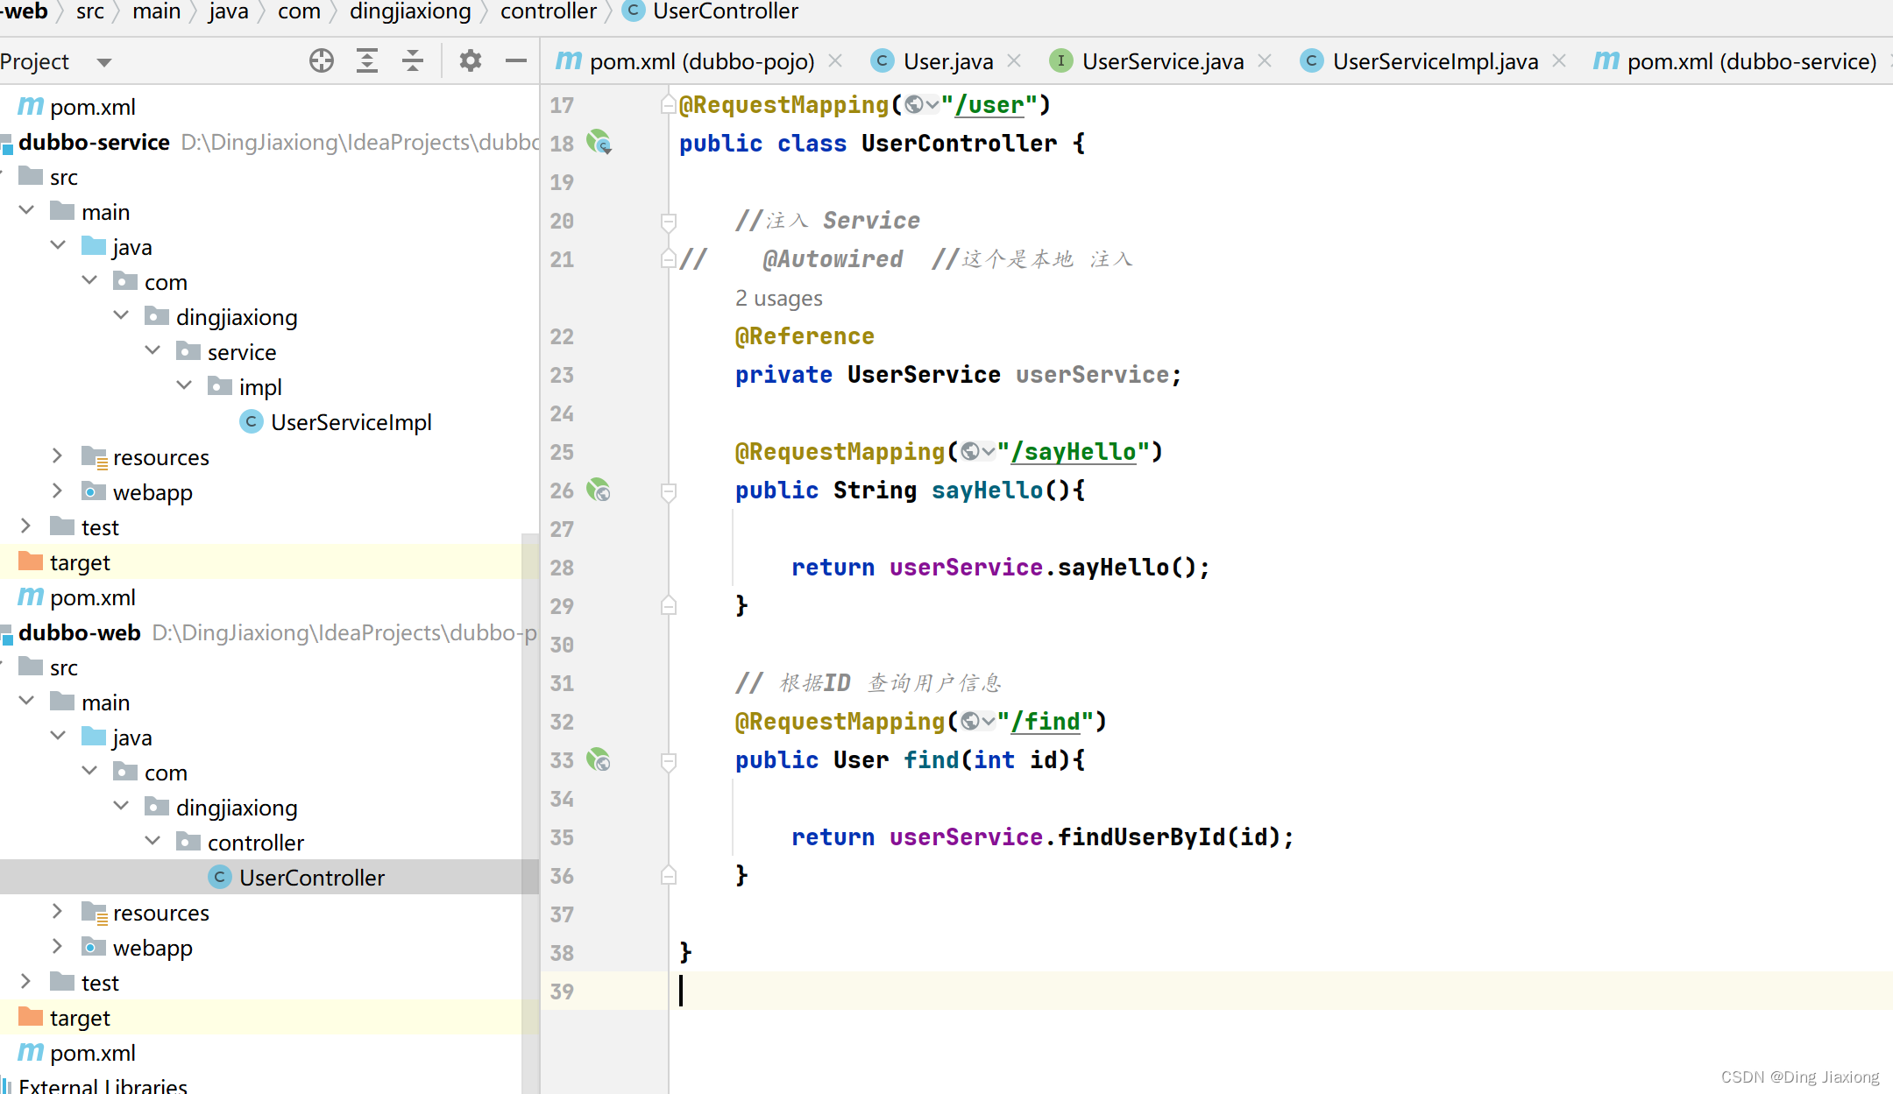The image size is (1893, 1094).
Task: Click the Collapse All icon in Project toolbar
Action: [x=413, y=60]
